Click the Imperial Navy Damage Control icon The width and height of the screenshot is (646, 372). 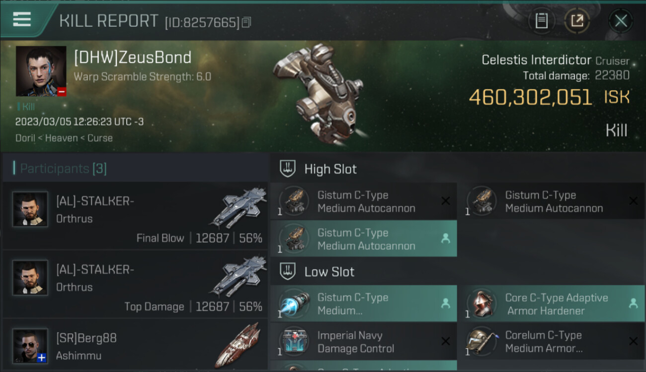294,342
